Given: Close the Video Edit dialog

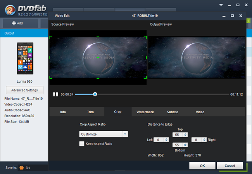Looking at the screenshot, I should point(241,15).
